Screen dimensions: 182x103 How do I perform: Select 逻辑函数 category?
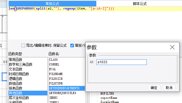[28, 79]
